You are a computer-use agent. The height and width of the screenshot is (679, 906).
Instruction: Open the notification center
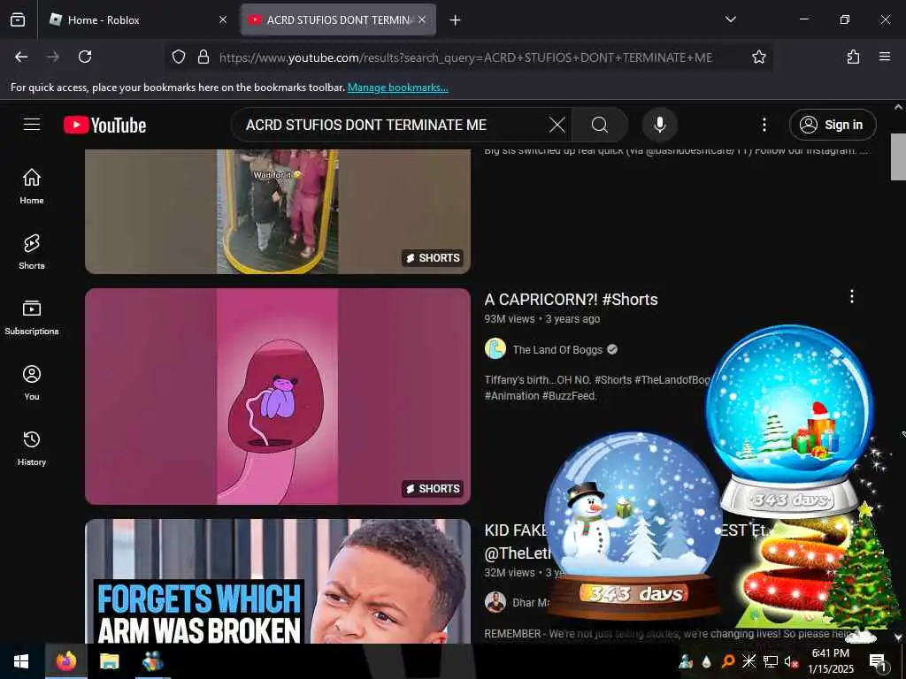879,662
